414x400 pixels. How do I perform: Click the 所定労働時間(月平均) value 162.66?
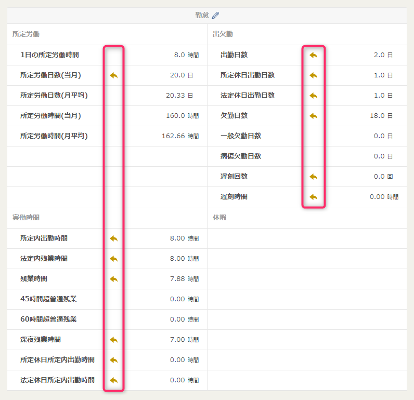point(173,136)
